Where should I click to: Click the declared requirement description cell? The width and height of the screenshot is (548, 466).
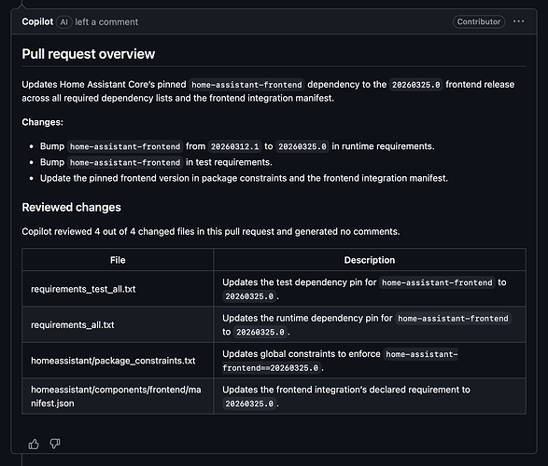370,396
